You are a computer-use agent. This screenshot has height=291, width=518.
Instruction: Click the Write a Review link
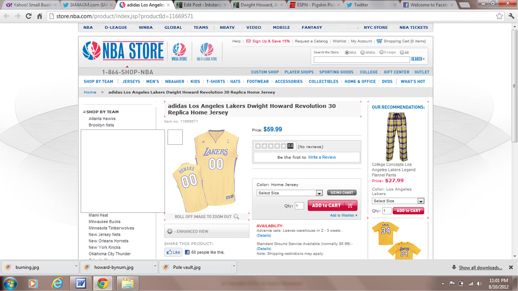coord(322,157)
